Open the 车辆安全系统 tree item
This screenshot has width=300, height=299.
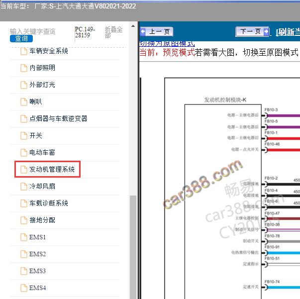coord(49,51)
